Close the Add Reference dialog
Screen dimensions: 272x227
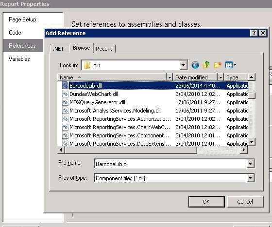[x=263, y=33]
